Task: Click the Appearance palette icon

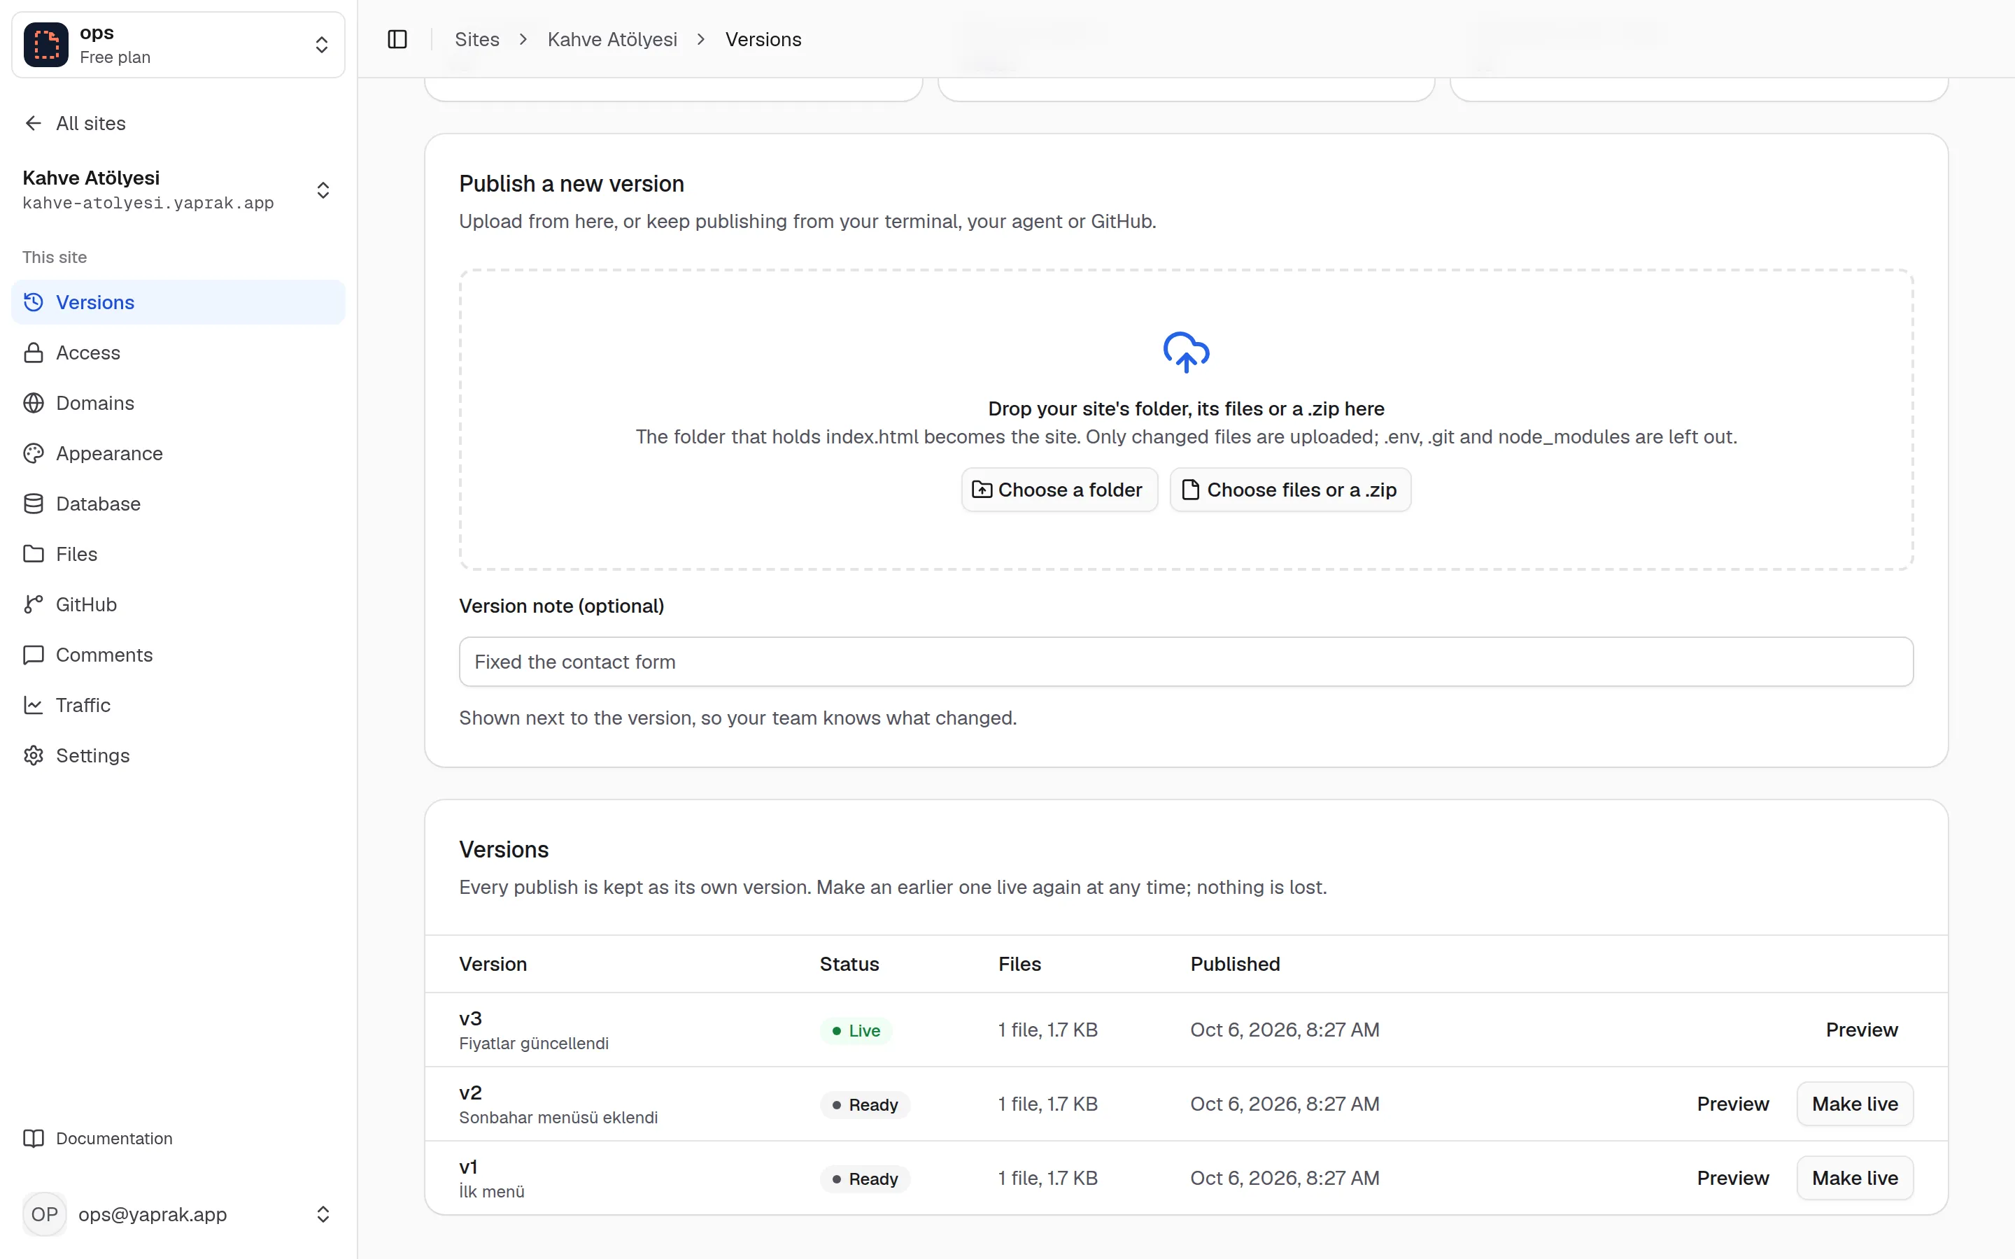Action: click(x=34, y=453)
